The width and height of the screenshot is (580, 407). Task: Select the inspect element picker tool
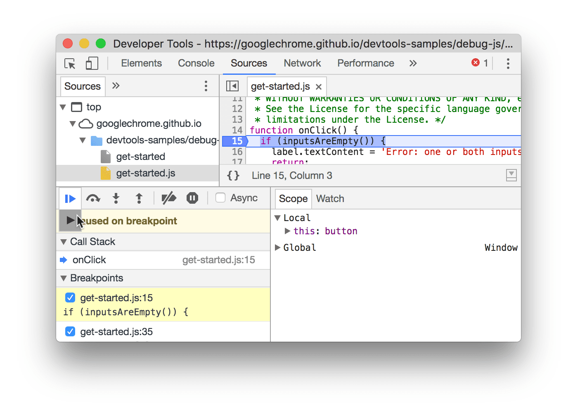(70, 63)
